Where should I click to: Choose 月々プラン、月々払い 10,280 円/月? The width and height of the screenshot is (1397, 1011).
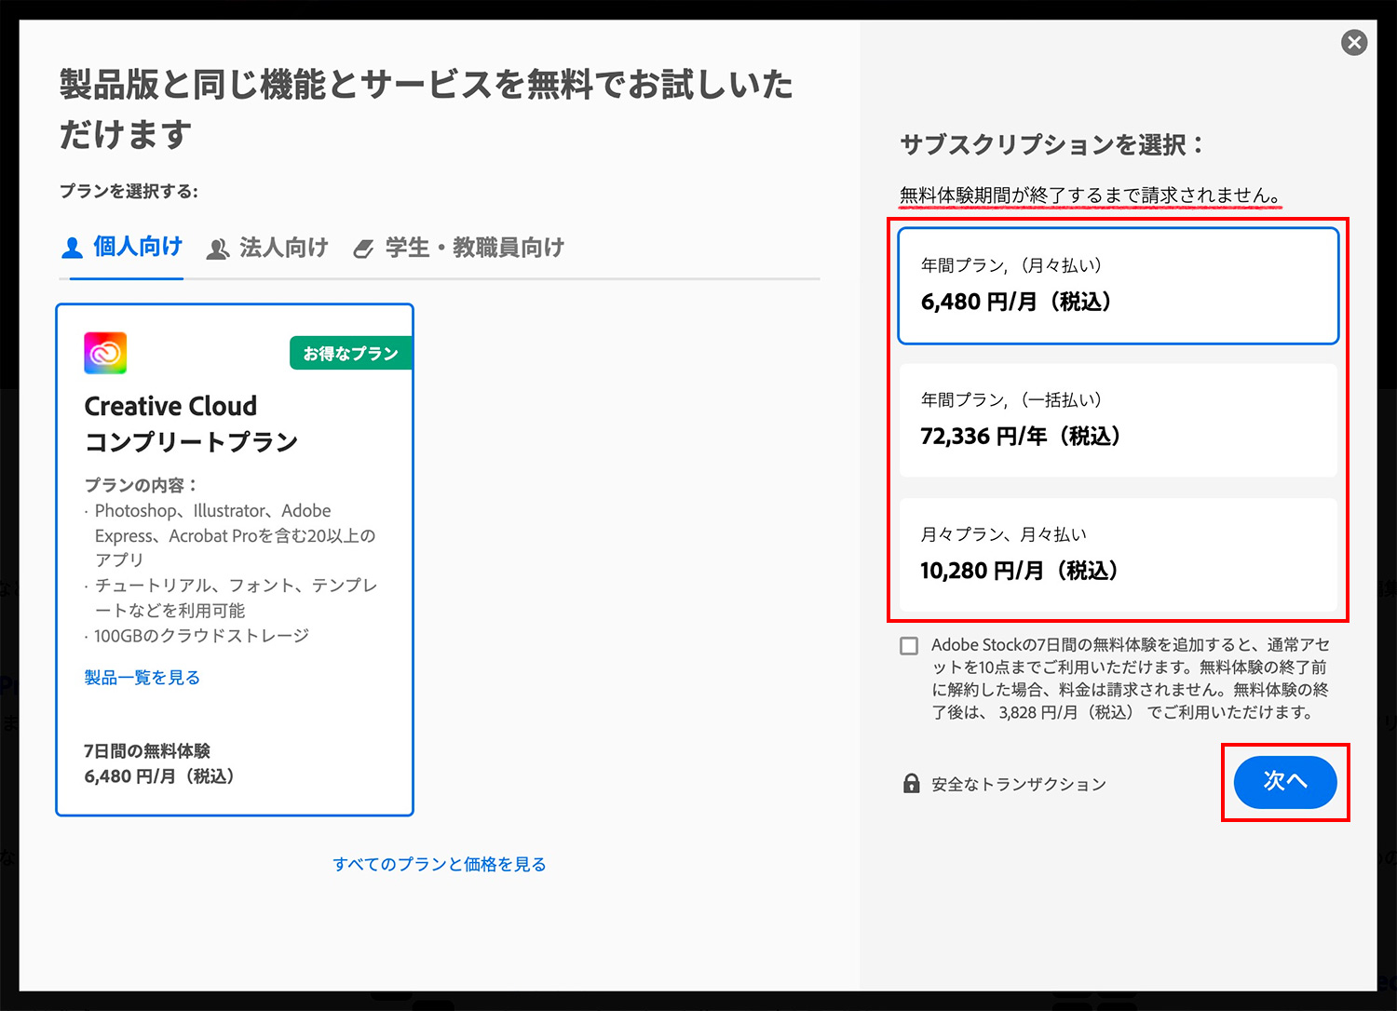pos(1119,555)
